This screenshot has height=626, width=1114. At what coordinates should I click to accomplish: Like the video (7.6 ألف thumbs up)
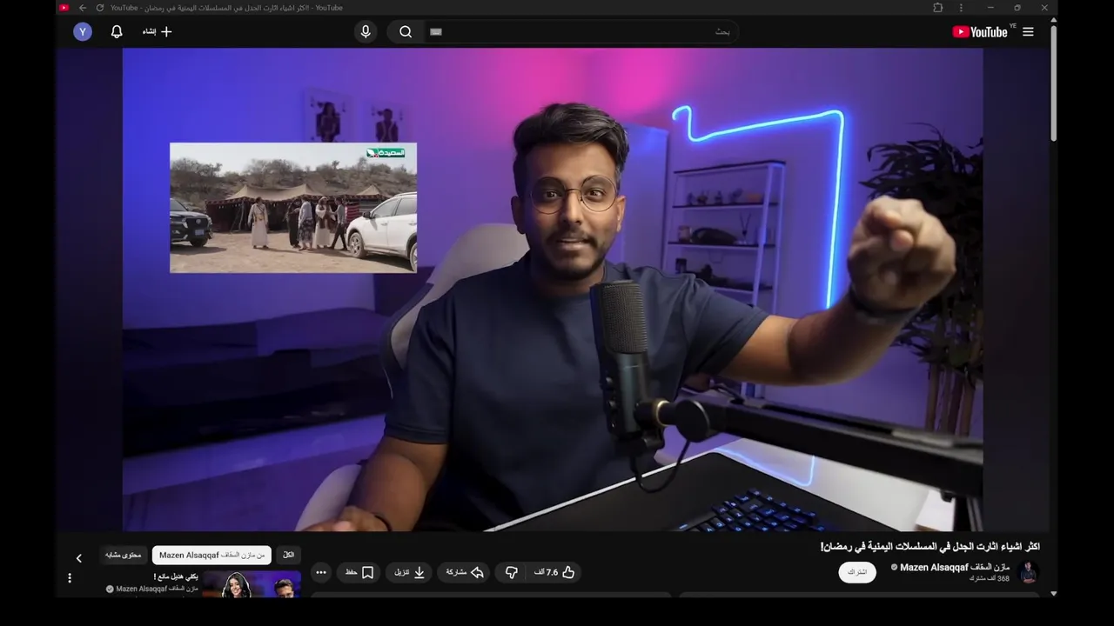pos(554,572)
